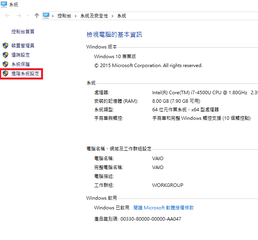Click the 電腦描述 label
This screenshot has width=258, height=240.
104,176
